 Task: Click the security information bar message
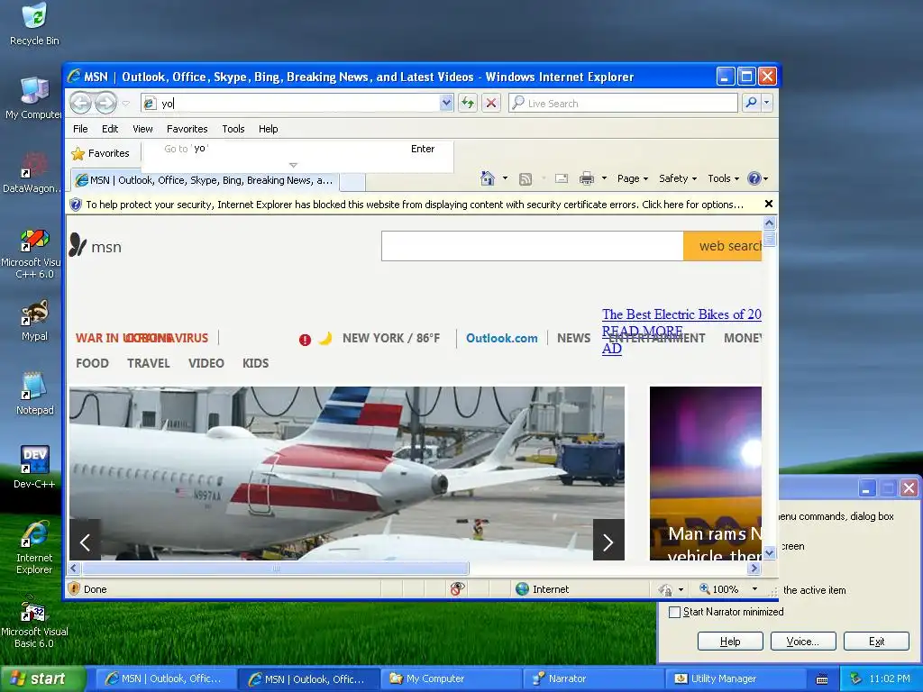tap(415, 205)
